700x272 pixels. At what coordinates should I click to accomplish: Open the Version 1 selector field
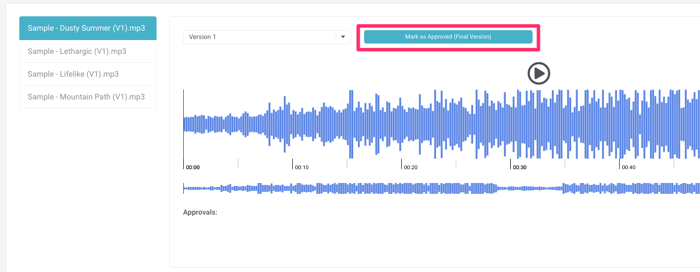tap(260, 37)
